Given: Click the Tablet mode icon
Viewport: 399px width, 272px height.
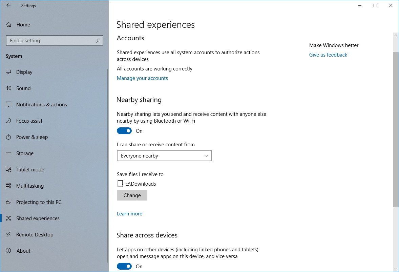Looking at the screenshot, I should click(x=8, y=169).
